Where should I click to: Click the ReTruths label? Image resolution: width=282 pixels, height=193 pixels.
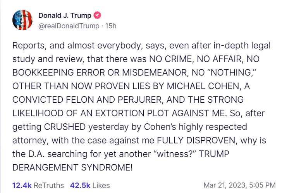click(49, 185)
